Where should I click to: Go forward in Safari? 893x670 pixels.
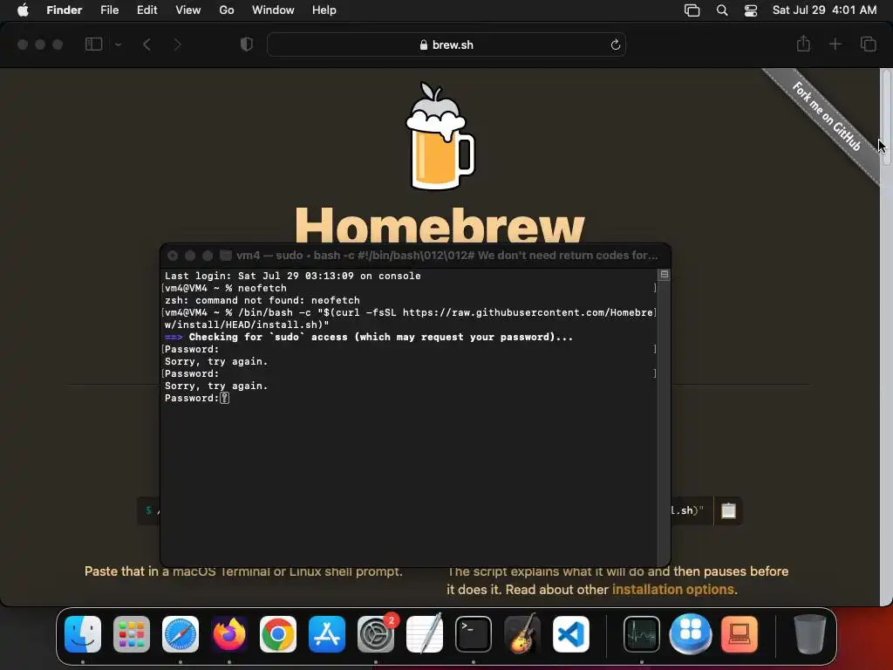pyautogui.click(x=178, y=44)
